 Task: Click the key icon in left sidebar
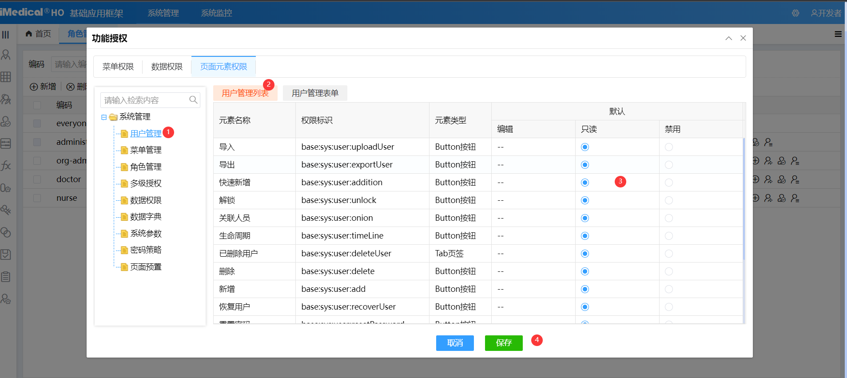click(x=6, y=210)
